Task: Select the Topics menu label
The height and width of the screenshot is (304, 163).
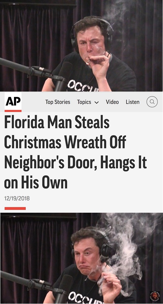Action: [x=84, y=102]
